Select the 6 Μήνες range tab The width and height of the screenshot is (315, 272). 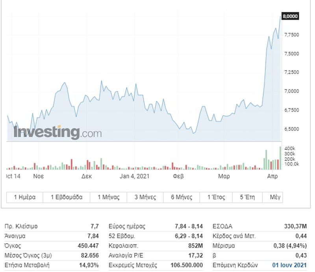(x=182, y=197)
